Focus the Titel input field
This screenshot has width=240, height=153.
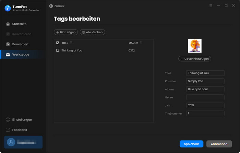pyautogui.click(x=205, y=73)
